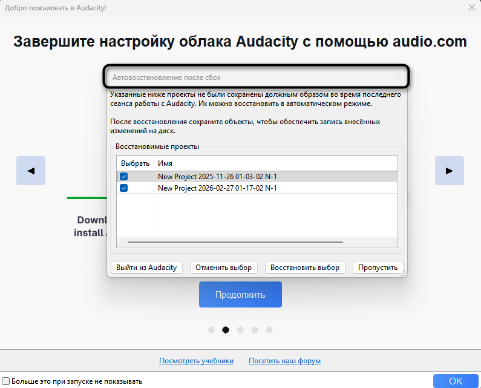Viewport: 481px width, 388px height.
Task: Uncheck the New Project 2025-11-26 01-03-02 N-1 checkbox
Action: point(123,177)
